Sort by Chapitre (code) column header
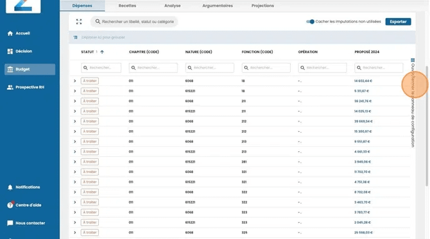 coord(144,52)
